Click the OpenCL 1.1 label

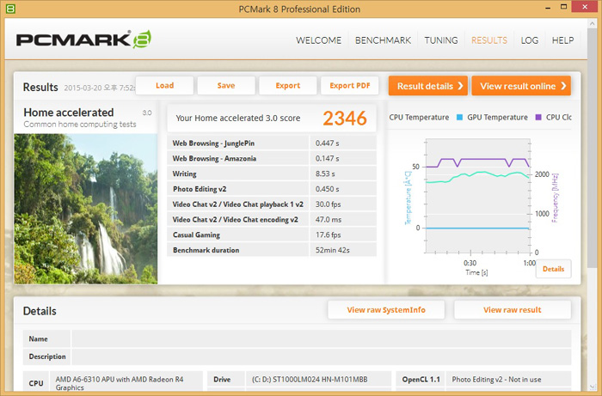point(421,380)
